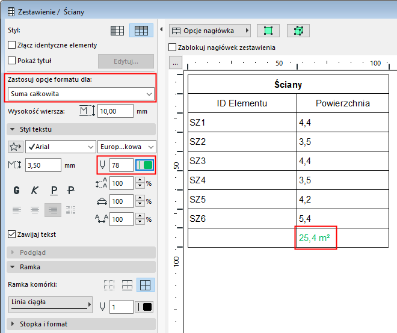The image size is (397, 333).
Task: Select horizontal-lines cell frame icon
Action: (x=127, y=285)
